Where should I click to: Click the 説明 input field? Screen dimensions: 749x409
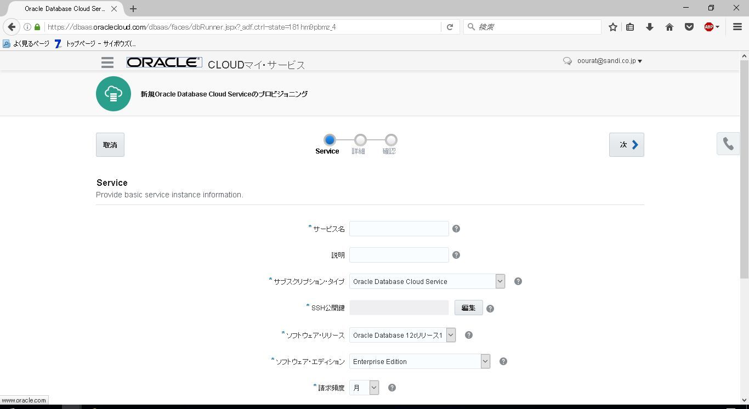tap(399, 255)
